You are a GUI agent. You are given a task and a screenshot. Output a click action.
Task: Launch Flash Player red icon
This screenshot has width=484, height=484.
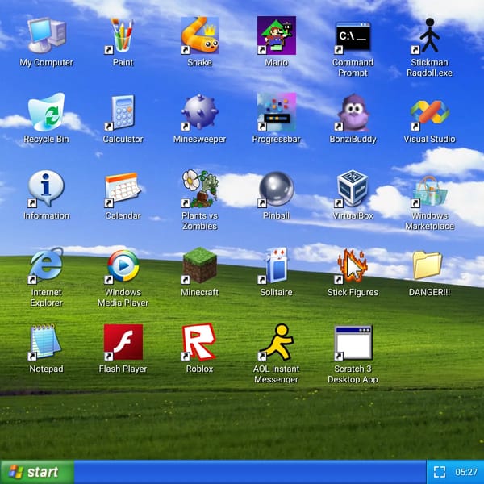pos(123,342)
